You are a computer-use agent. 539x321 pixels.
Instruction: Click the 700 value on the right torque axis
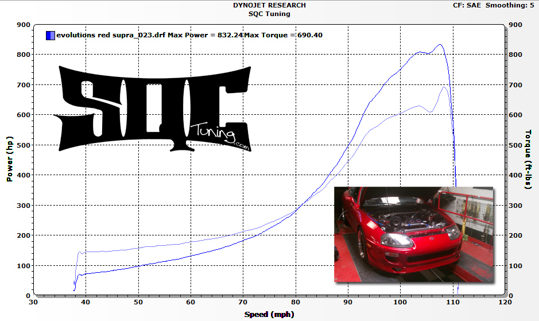tap(515, 85)
